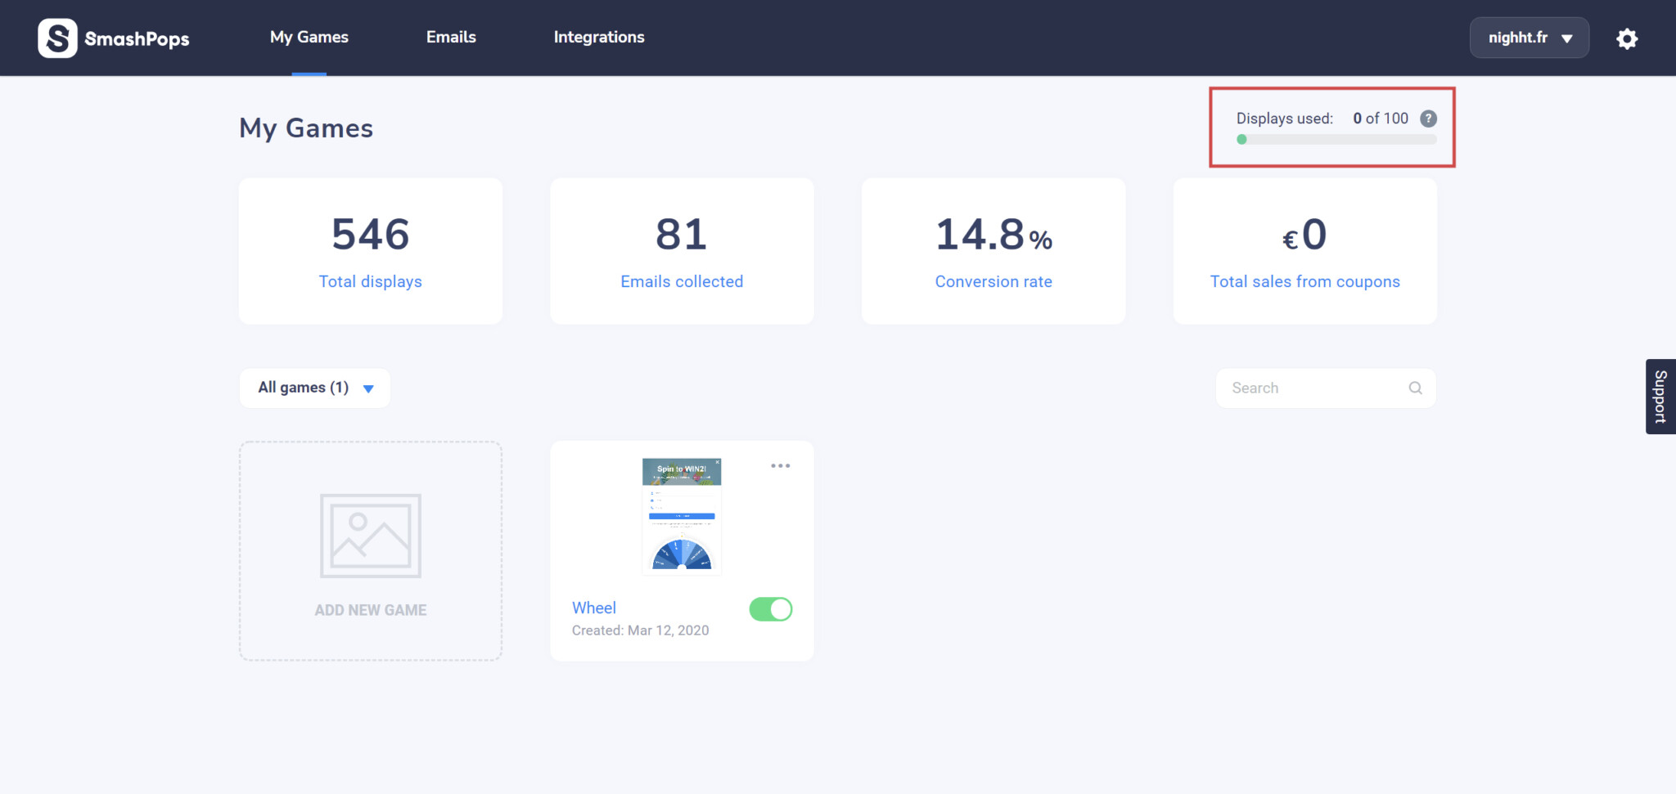Click the Total displays stat card

tap(370, 250)
